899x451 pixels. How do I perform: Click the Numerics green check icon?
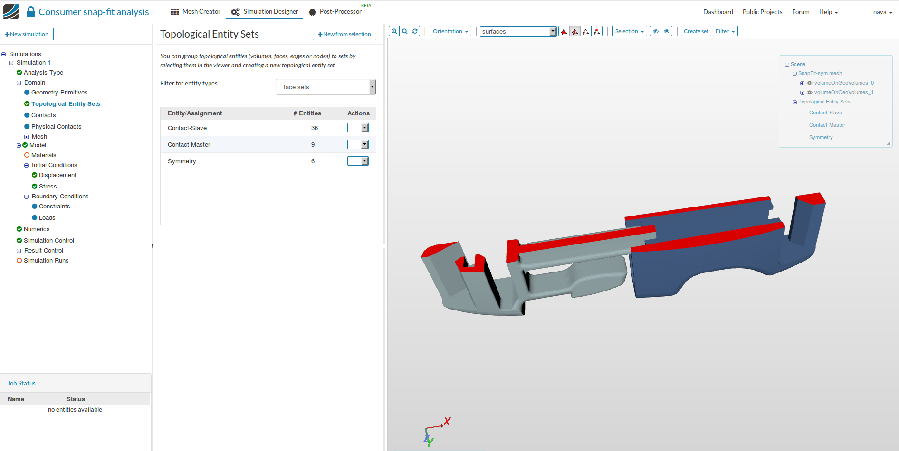tap(19, 229)
